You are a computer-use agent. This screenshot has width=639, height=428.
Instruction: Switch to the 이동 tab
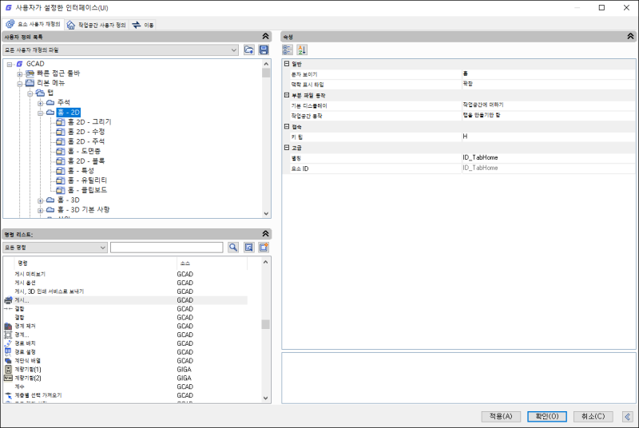point(143,25)
